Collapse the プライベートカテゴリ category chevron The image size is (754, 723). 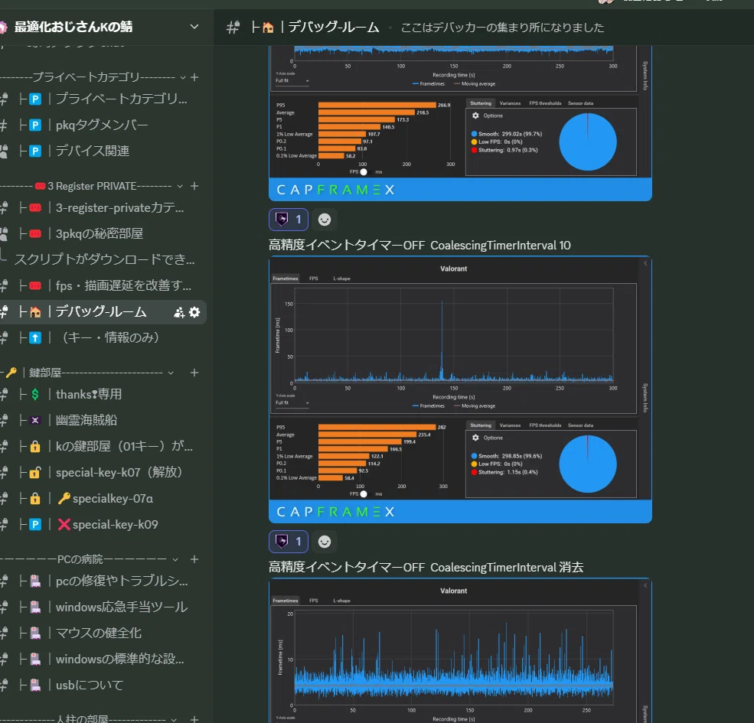[183, 77]
